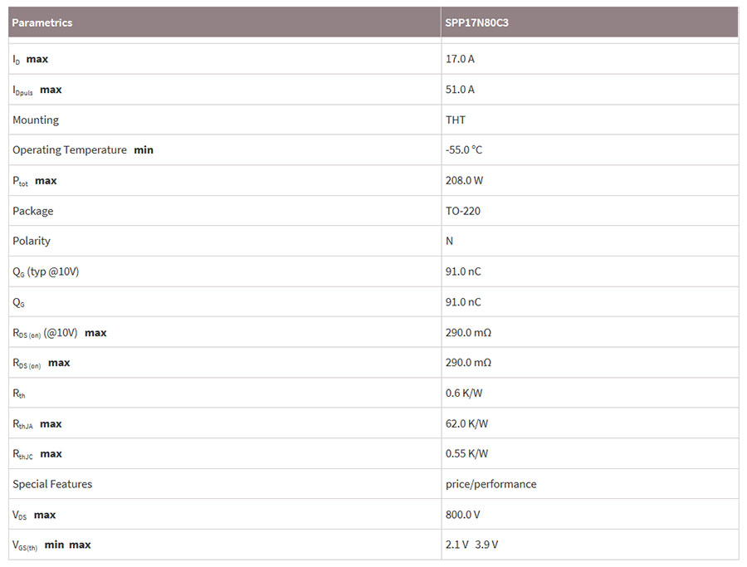Select the "TO-220" package value

[462, 211]
